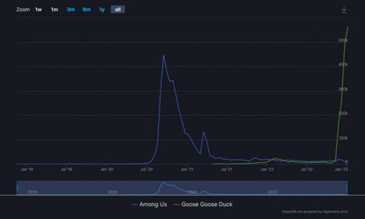The width and height of the screenshot is (365, 219).
Task: Click the Goose Goose Duck spike top
Action: pyautogui.click(x=347, y=26)
